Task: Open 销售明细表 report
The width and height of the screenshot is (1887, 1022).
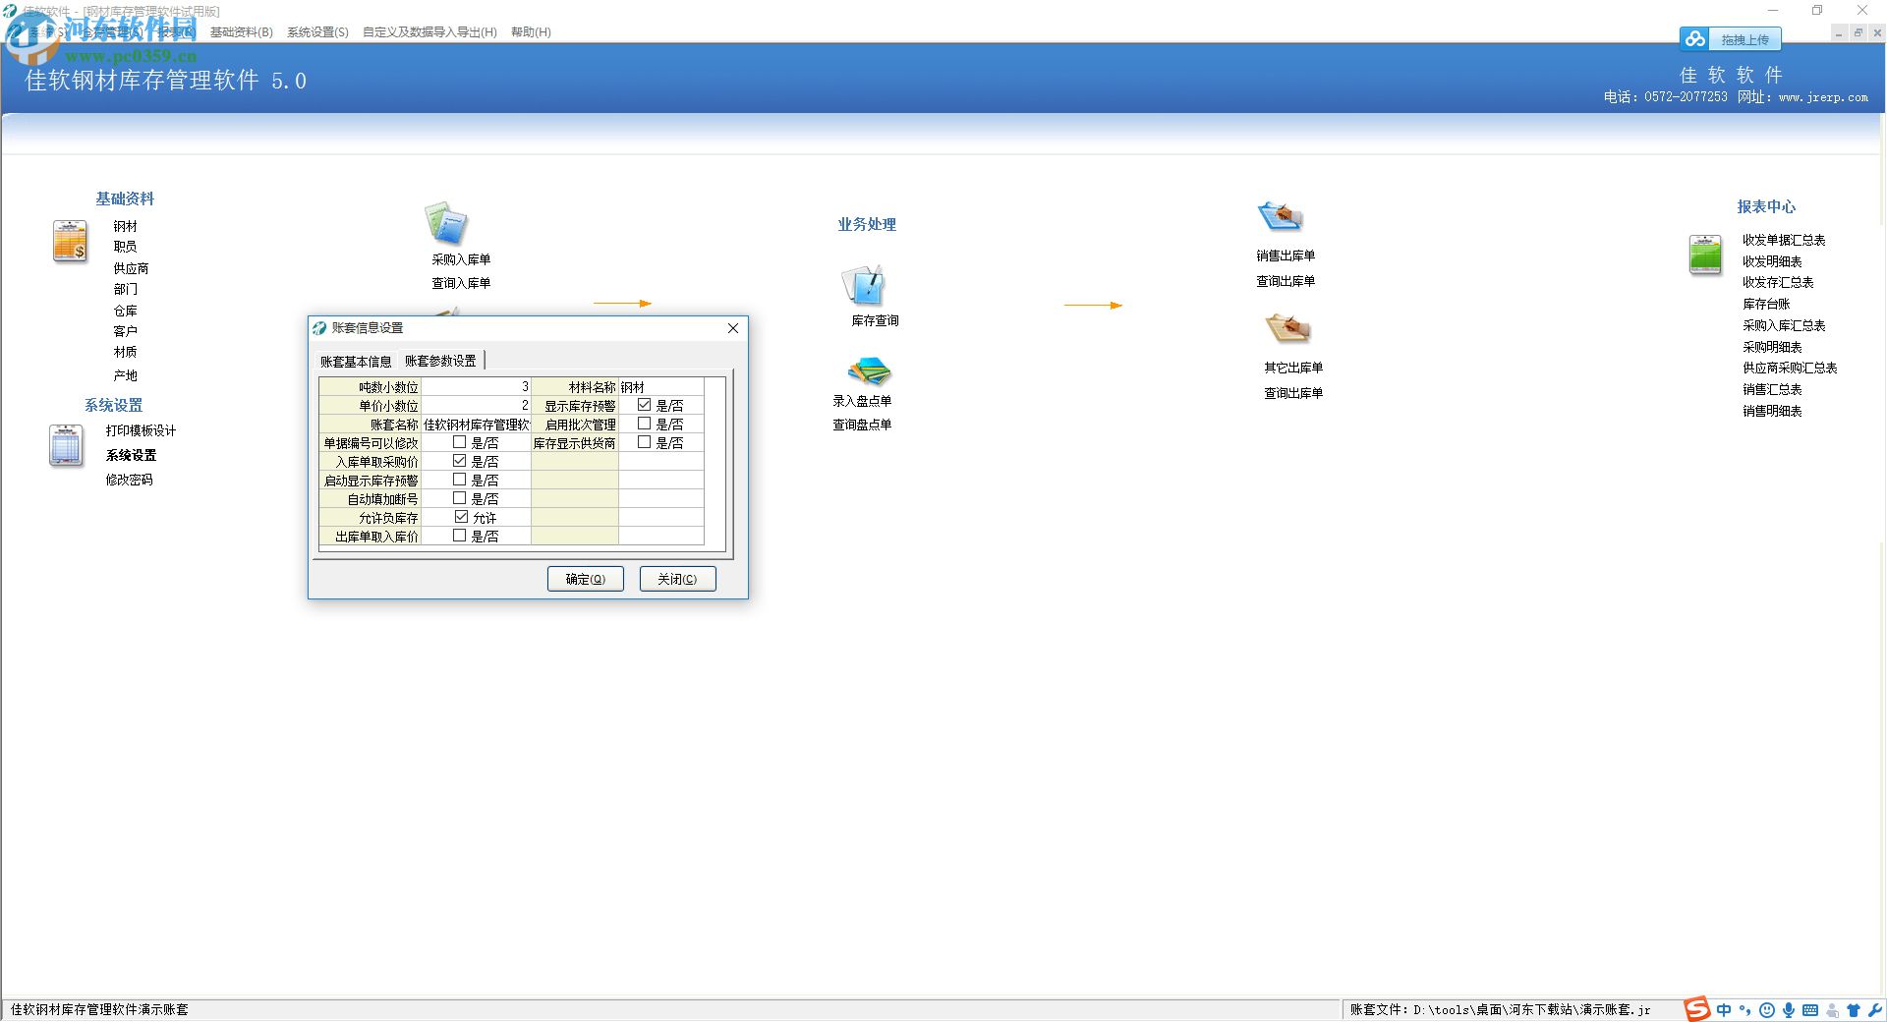Action: pos(1772,411)
